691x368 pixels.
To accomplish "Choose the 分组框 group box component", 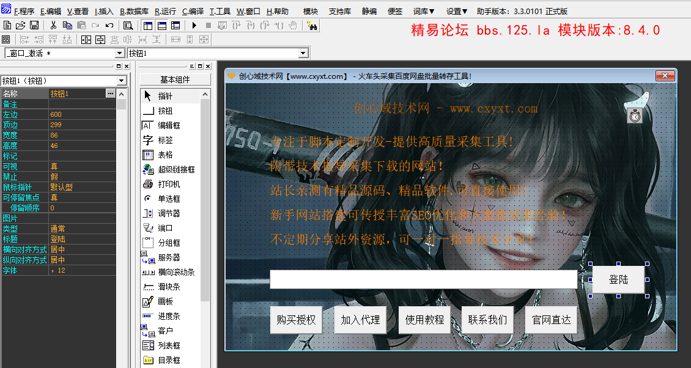I will [x=171, y=243].
